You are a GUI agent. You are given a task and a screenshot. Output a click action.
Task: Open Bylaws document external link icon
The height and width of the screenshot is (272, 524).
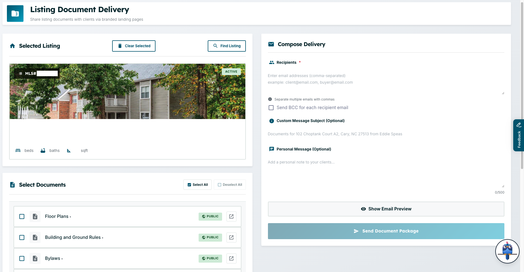[x=231, y=258]
